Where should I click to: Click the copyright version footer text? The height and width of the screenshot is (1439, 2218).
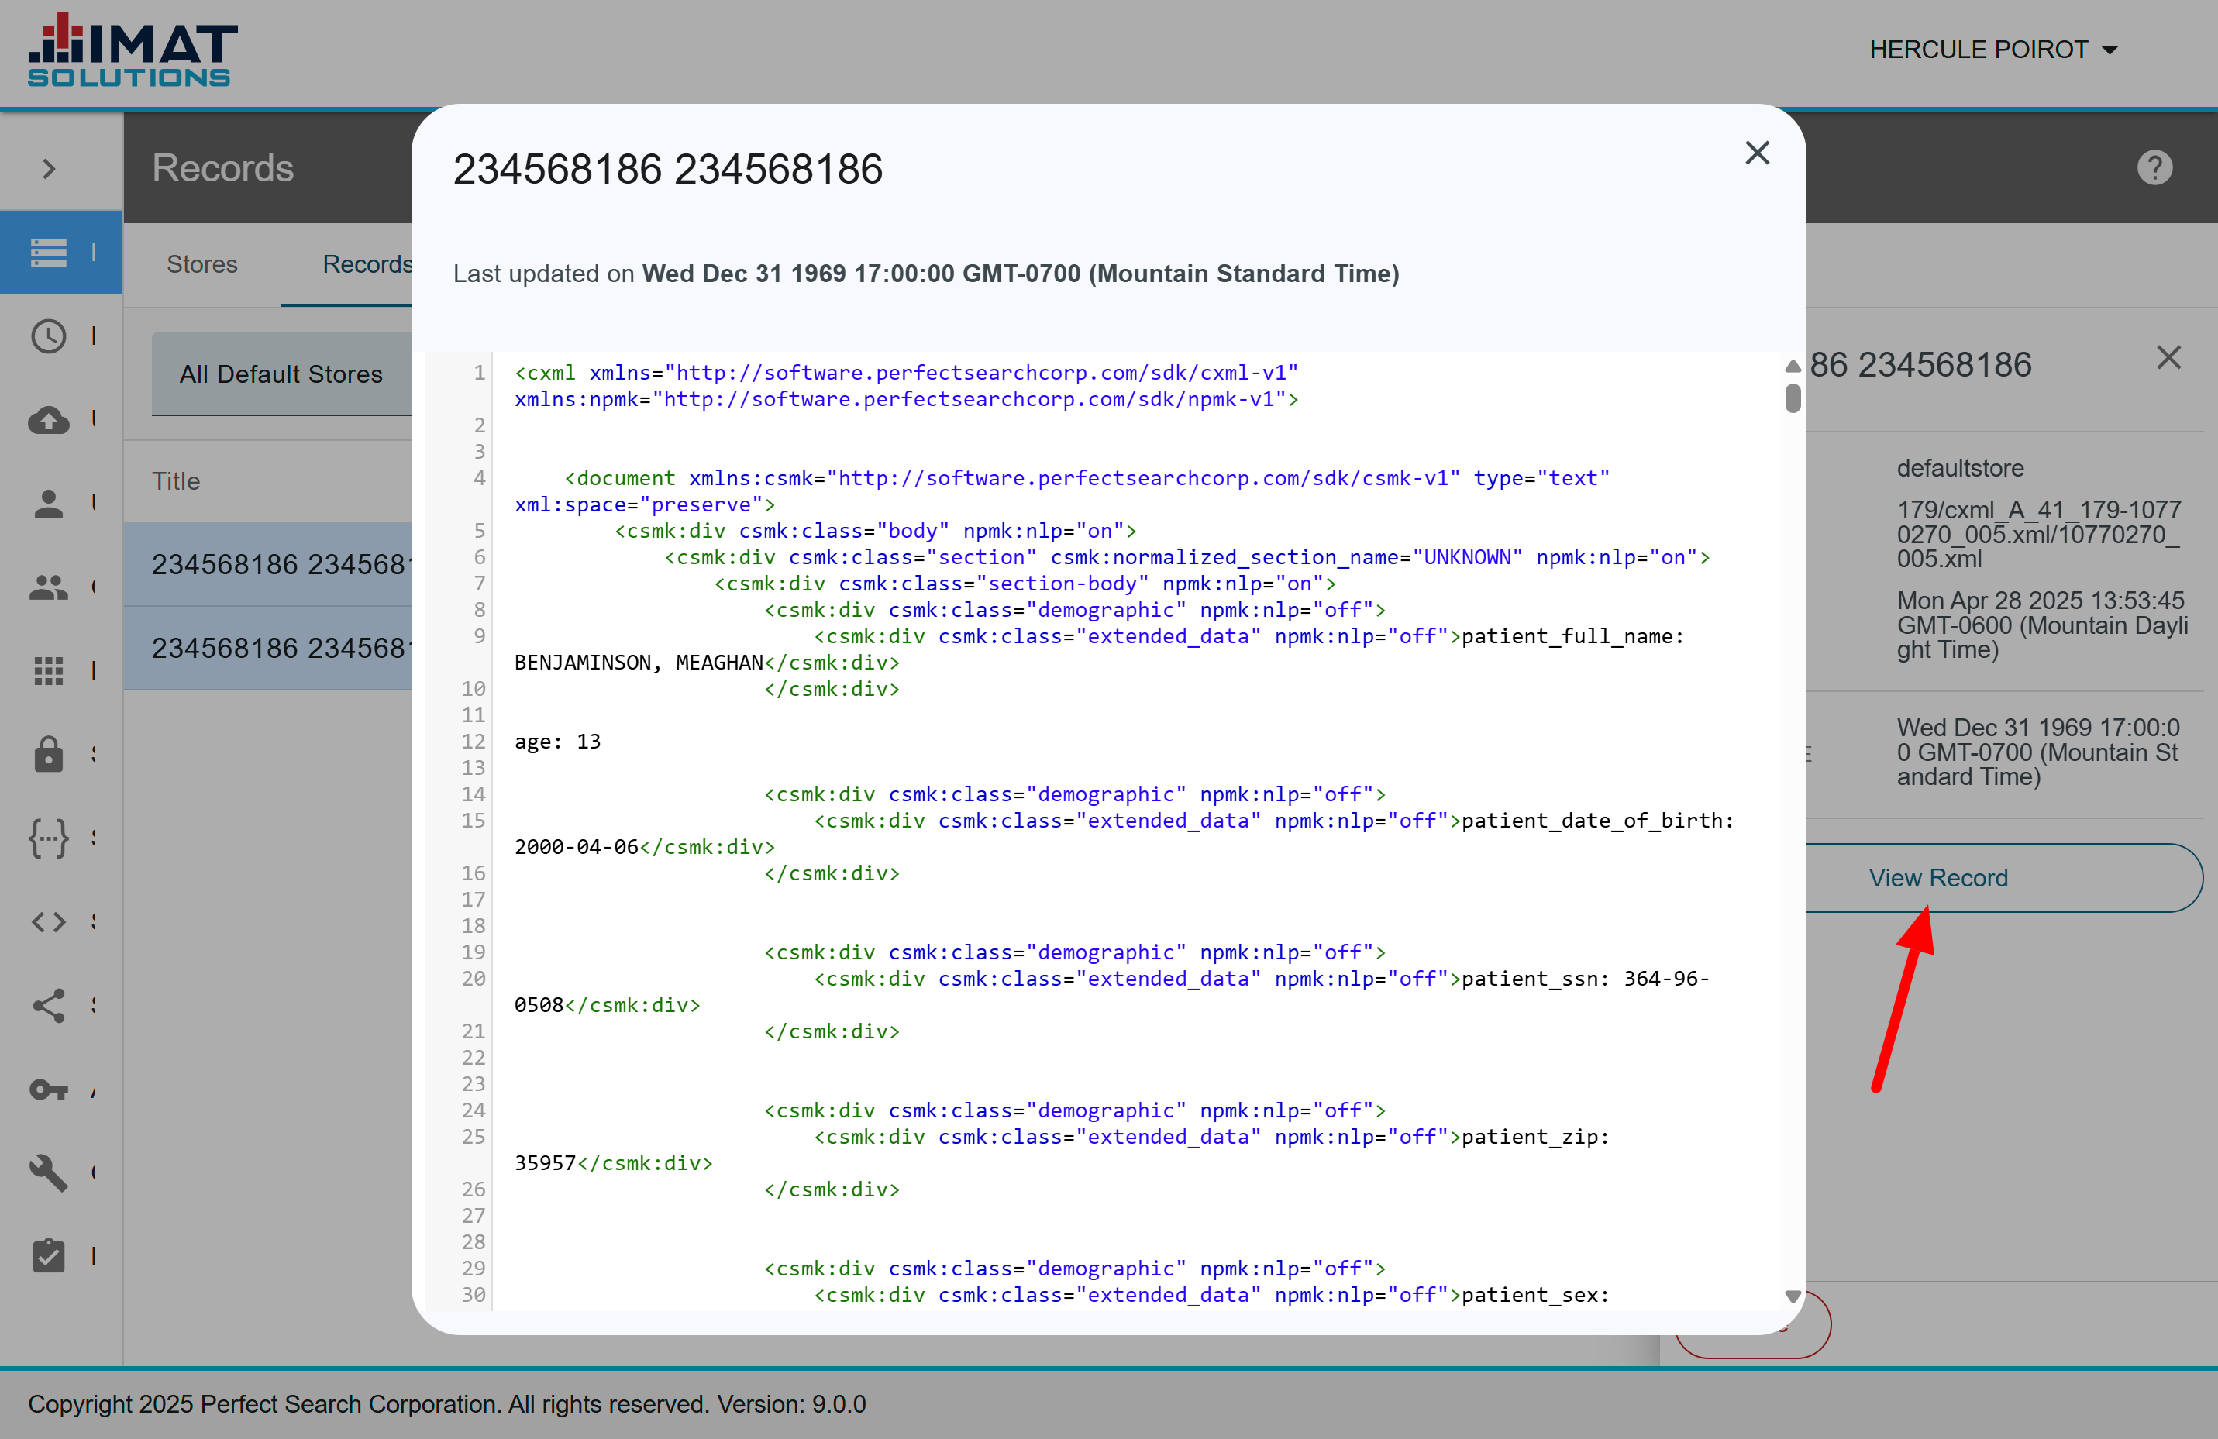[447, 1403]
